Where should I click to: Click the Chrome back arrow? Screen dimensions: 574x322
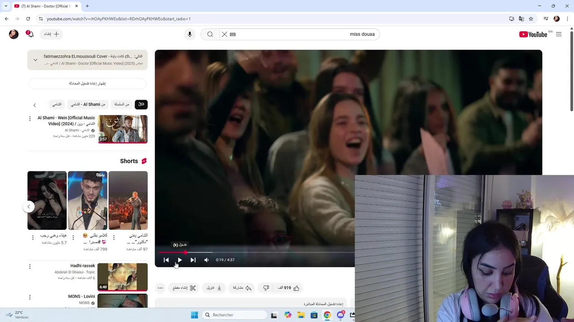6,19
